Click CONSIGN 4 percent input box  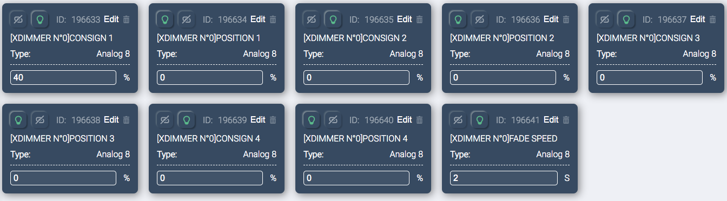pos(210,178)
